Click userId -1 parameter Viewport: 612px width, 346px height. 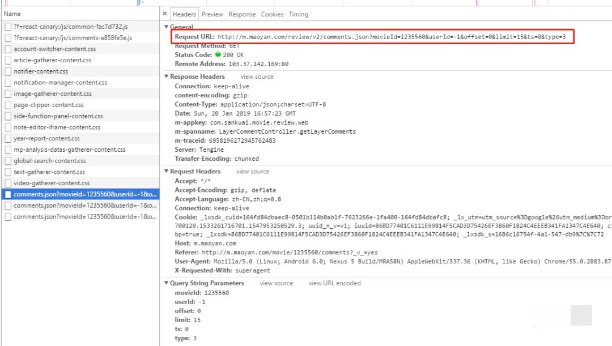click(x=190, y=302)
